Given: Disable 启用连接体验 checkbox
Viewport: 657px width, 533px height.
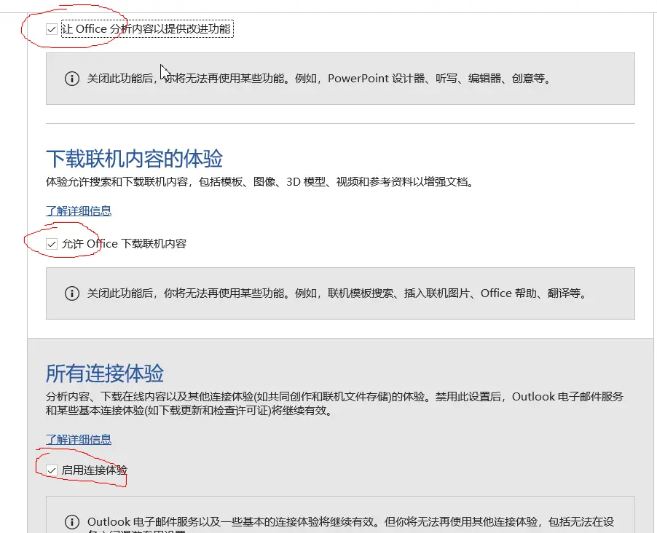Looking at the screenshot, I should (52, 470).
